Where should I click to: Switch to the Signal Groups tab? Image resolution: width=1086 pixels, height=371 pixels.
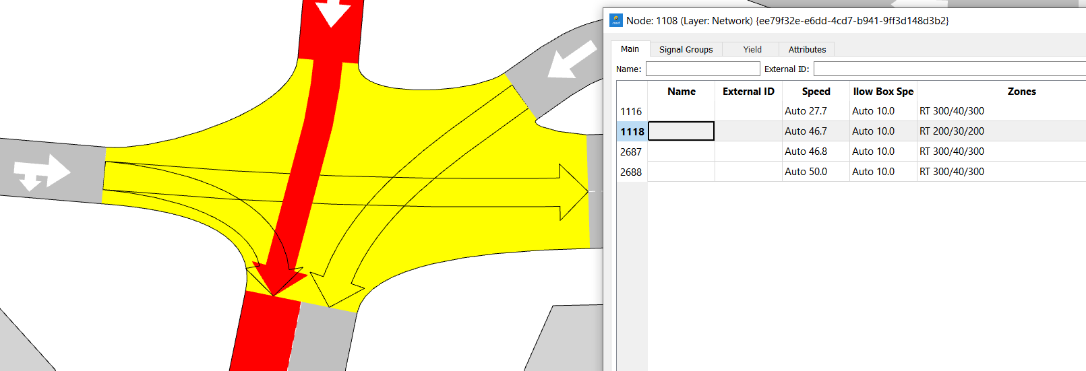click(686, 49)
